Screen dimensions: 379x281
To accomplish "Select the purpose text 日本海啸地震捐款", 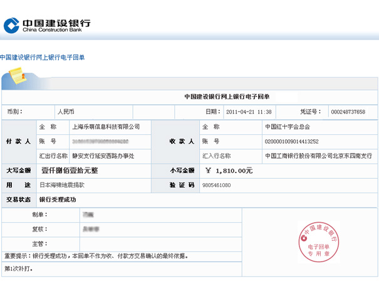I will pos(62,185).
